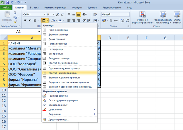Open the font size dropdown
Screen dimensions: 183x130
click(52, 14)
